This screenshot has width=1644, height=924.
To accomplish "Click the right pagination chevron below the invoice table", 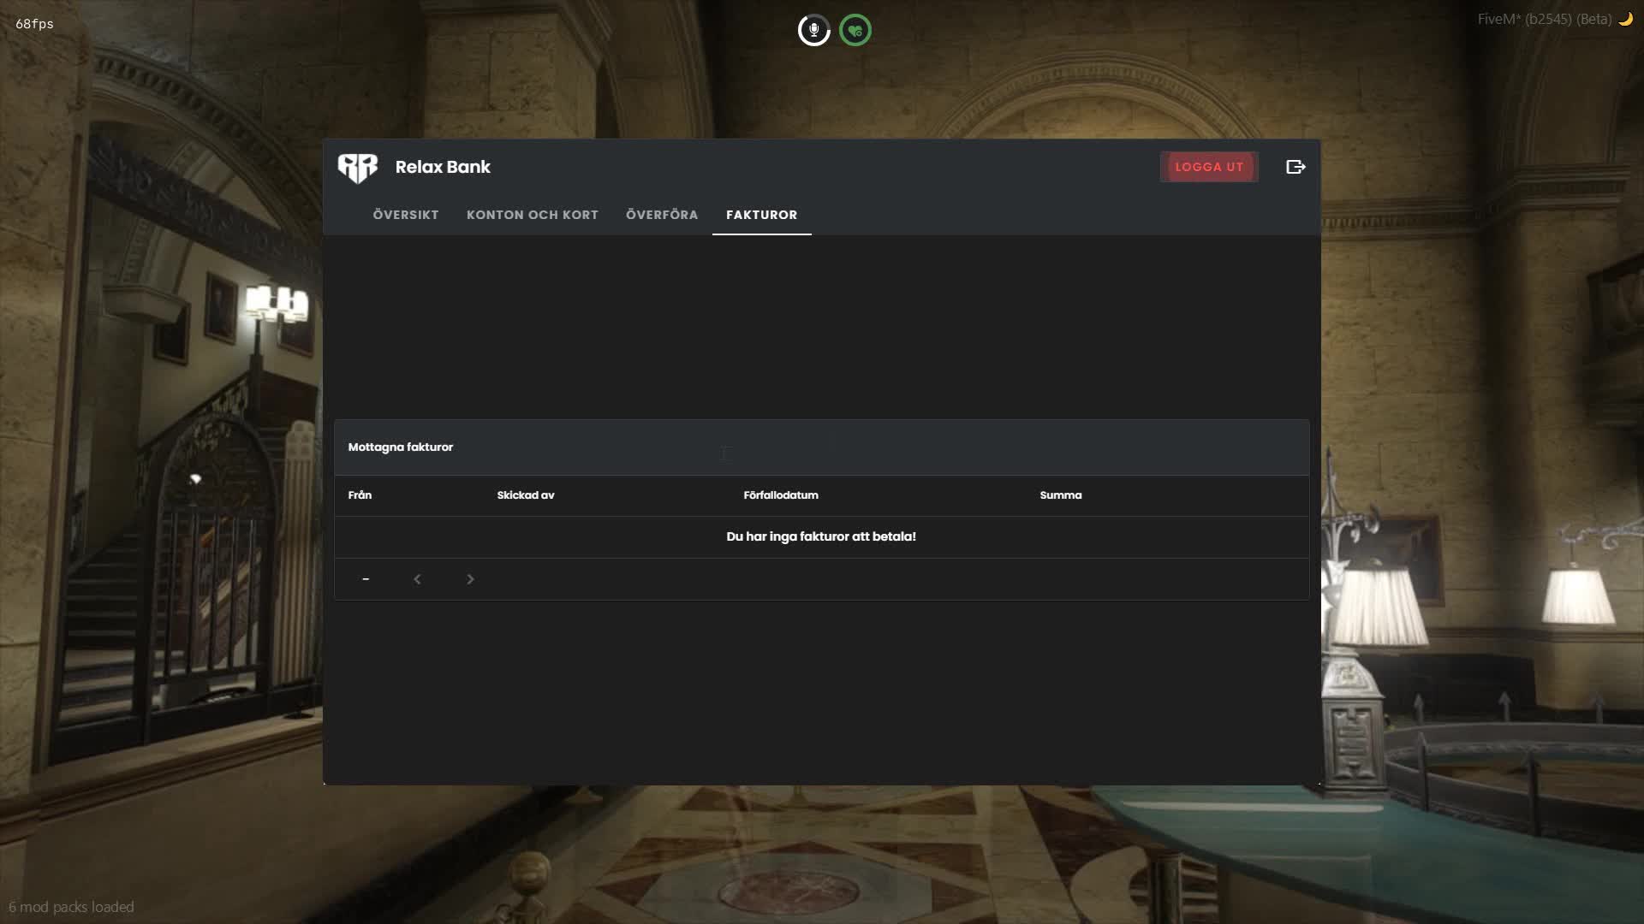I will pos(470,579).
